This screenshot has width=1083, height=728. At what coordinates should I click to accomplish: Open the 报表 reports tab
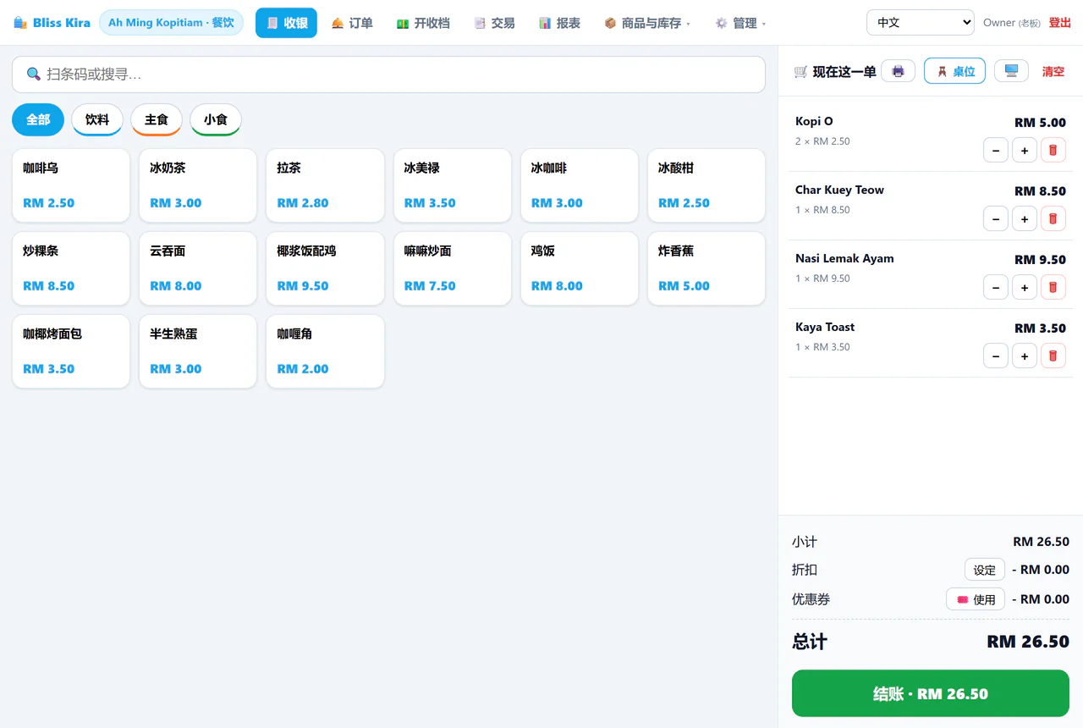point(560,23)
